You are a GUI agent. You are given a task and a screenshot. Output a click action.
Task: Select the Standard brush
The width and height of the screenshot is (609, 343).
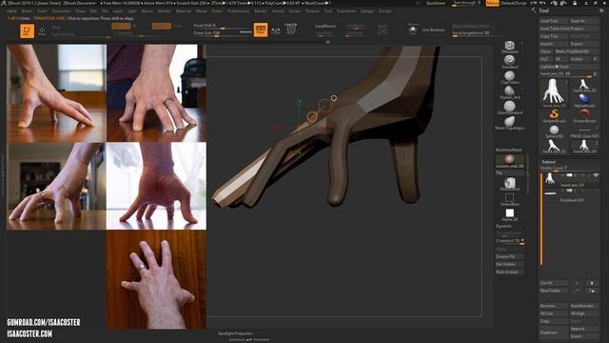[509, 61]
